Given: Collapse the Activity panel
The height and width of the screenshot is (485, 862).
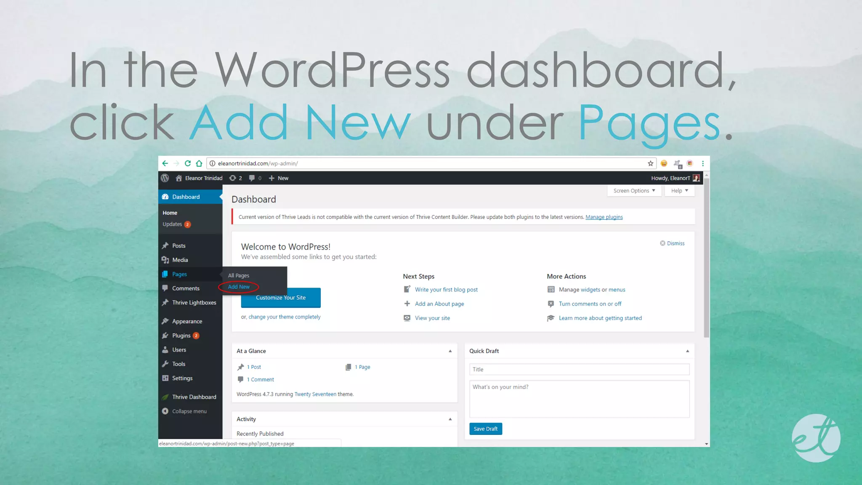Looking at the screenshot, I should (x=450, y=419).
